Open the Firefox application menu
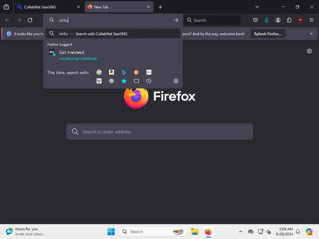319x239 pixels. tap(311, 20)
